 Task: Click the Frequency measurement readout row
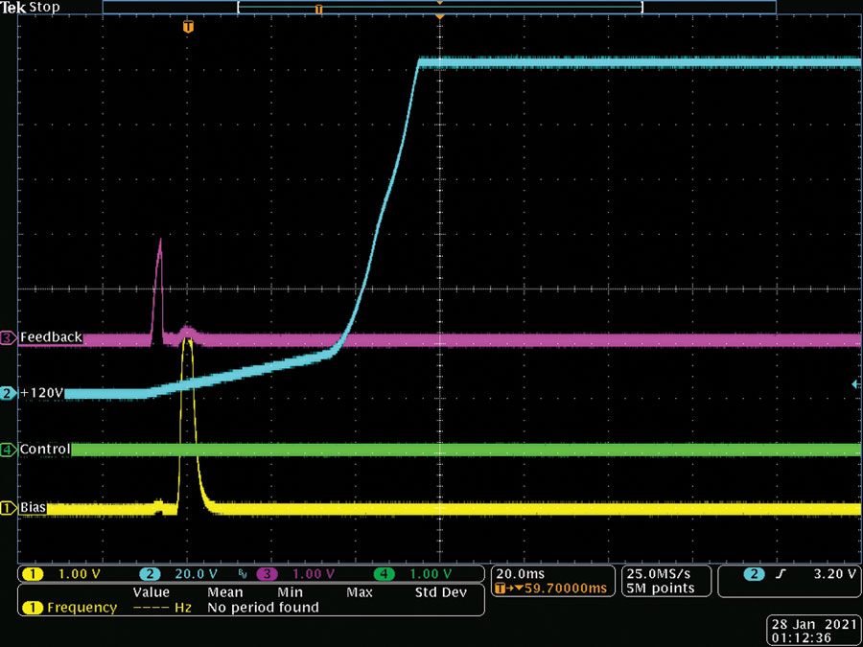click(251, 608)
